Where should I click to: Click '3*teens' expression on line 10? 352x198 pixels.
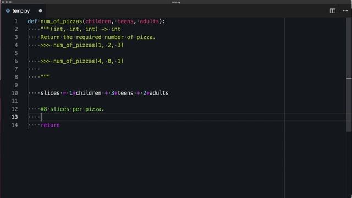pyautogui.click(x=122, y=93)
